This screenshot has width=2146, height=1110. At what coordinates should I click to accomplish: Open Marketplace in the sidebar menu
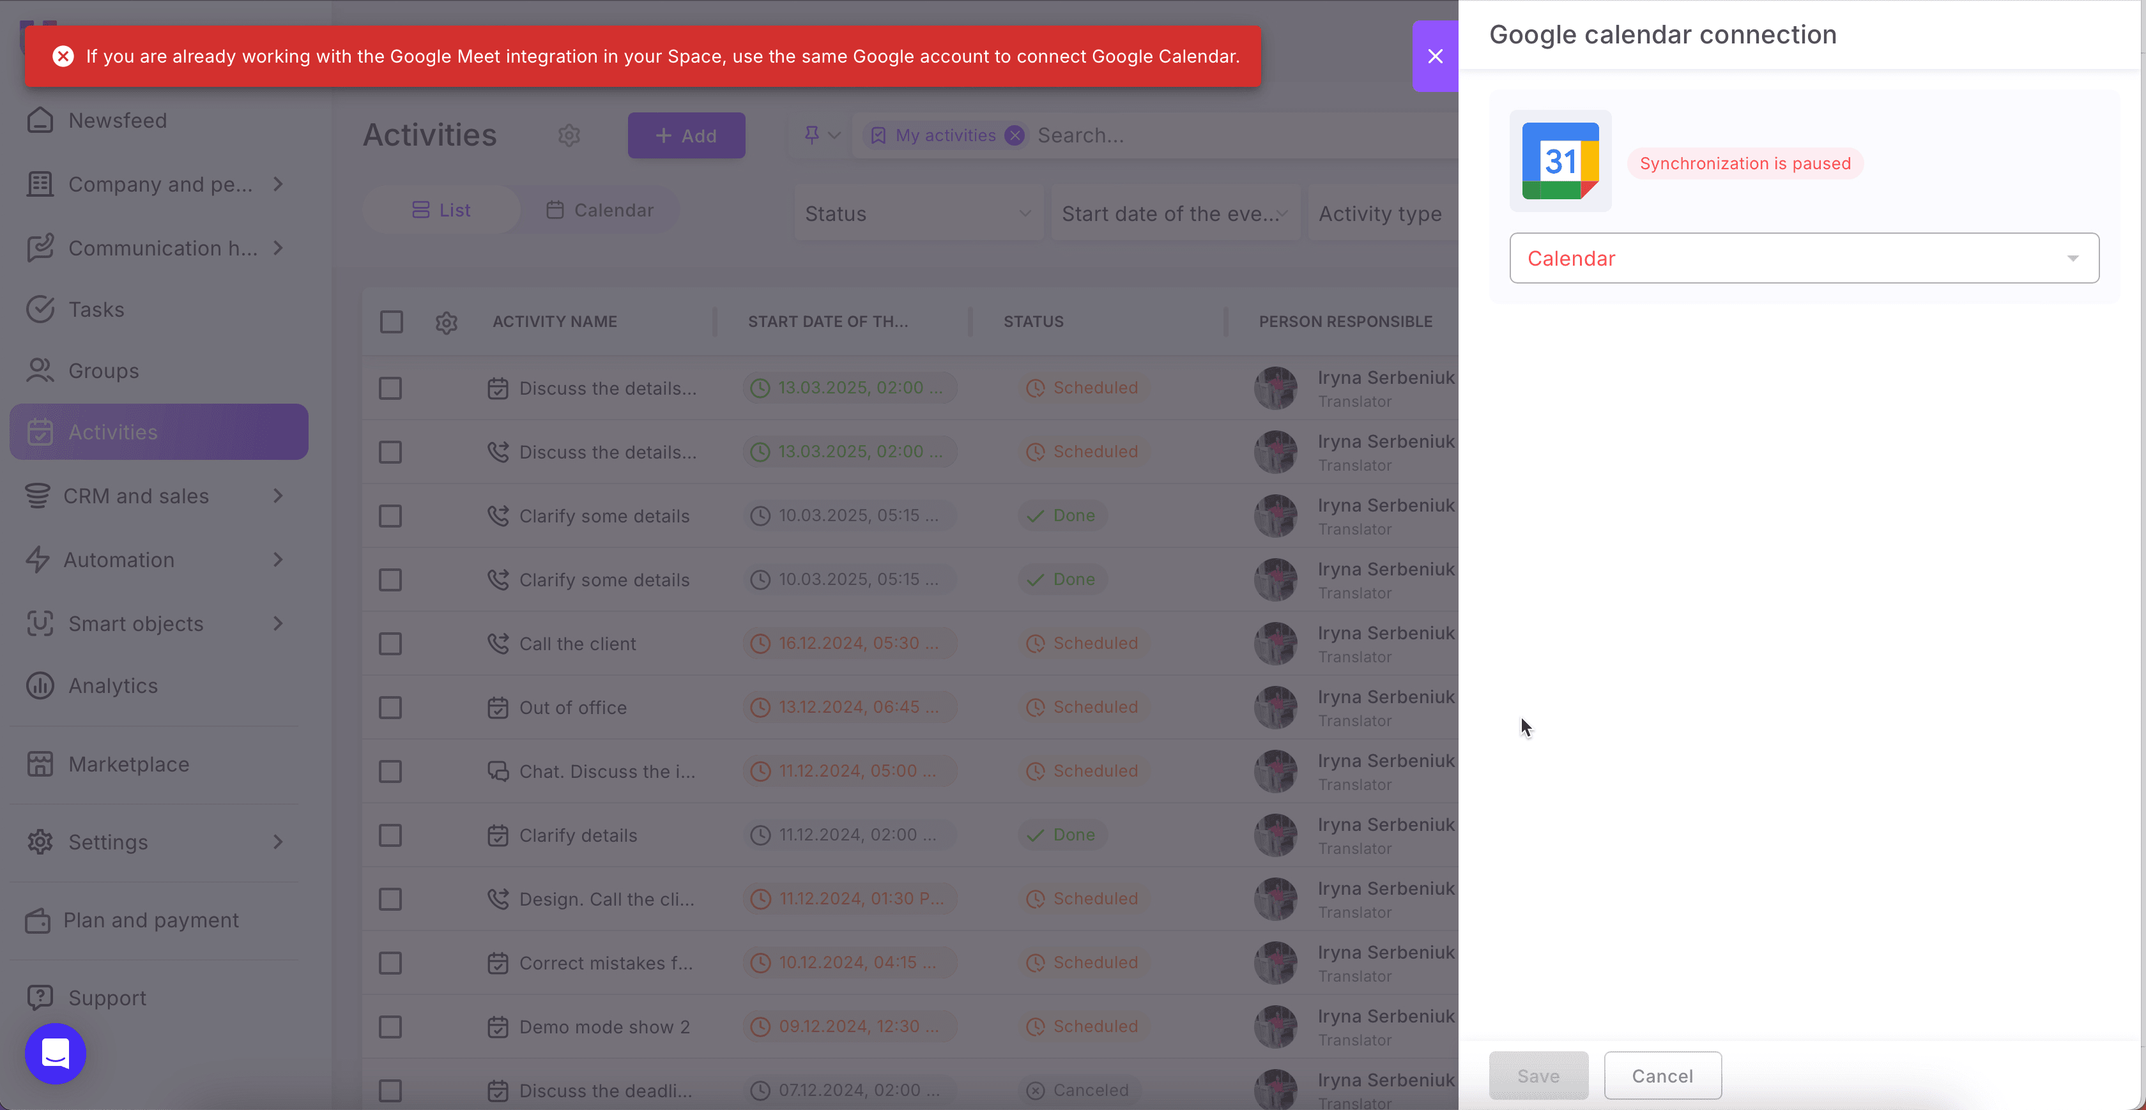(128, 764)
